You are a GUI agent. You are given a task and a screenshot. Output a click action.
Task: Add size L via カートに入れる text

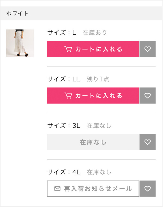click(99, 49)
